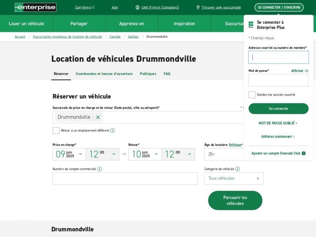Viewport: 316px width, 237px height.
Task: Open Québec breadcrumb link
Action: click(134, 37)
